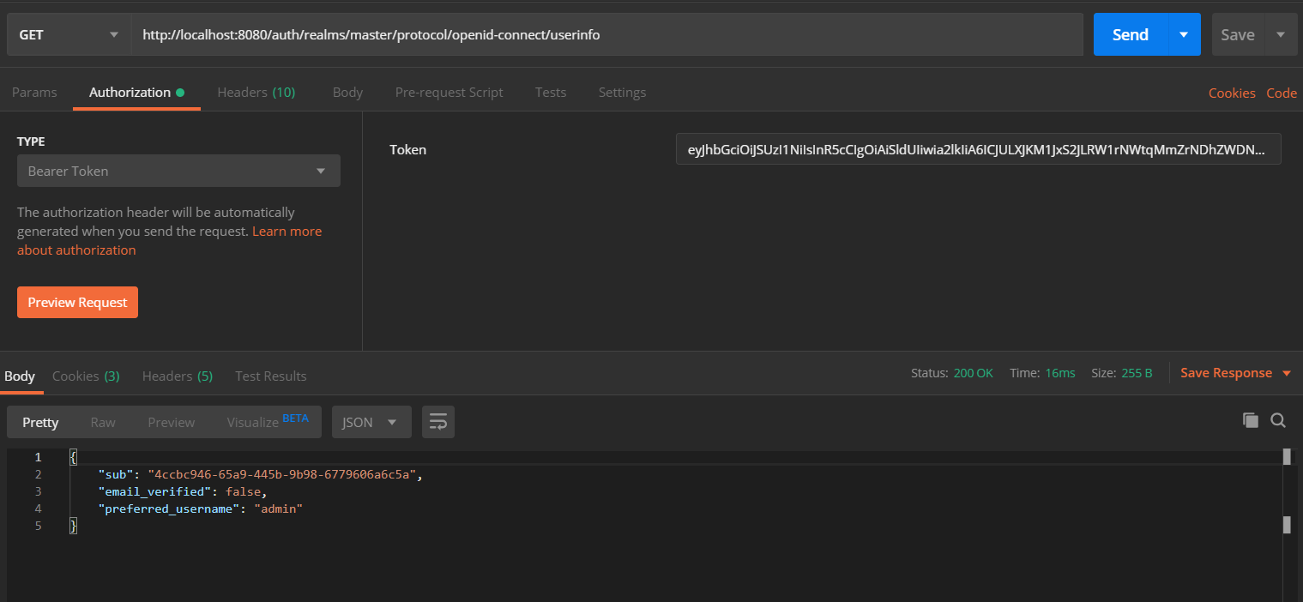
Task: Switch to the Params tab
Action: tap(34, 92)
